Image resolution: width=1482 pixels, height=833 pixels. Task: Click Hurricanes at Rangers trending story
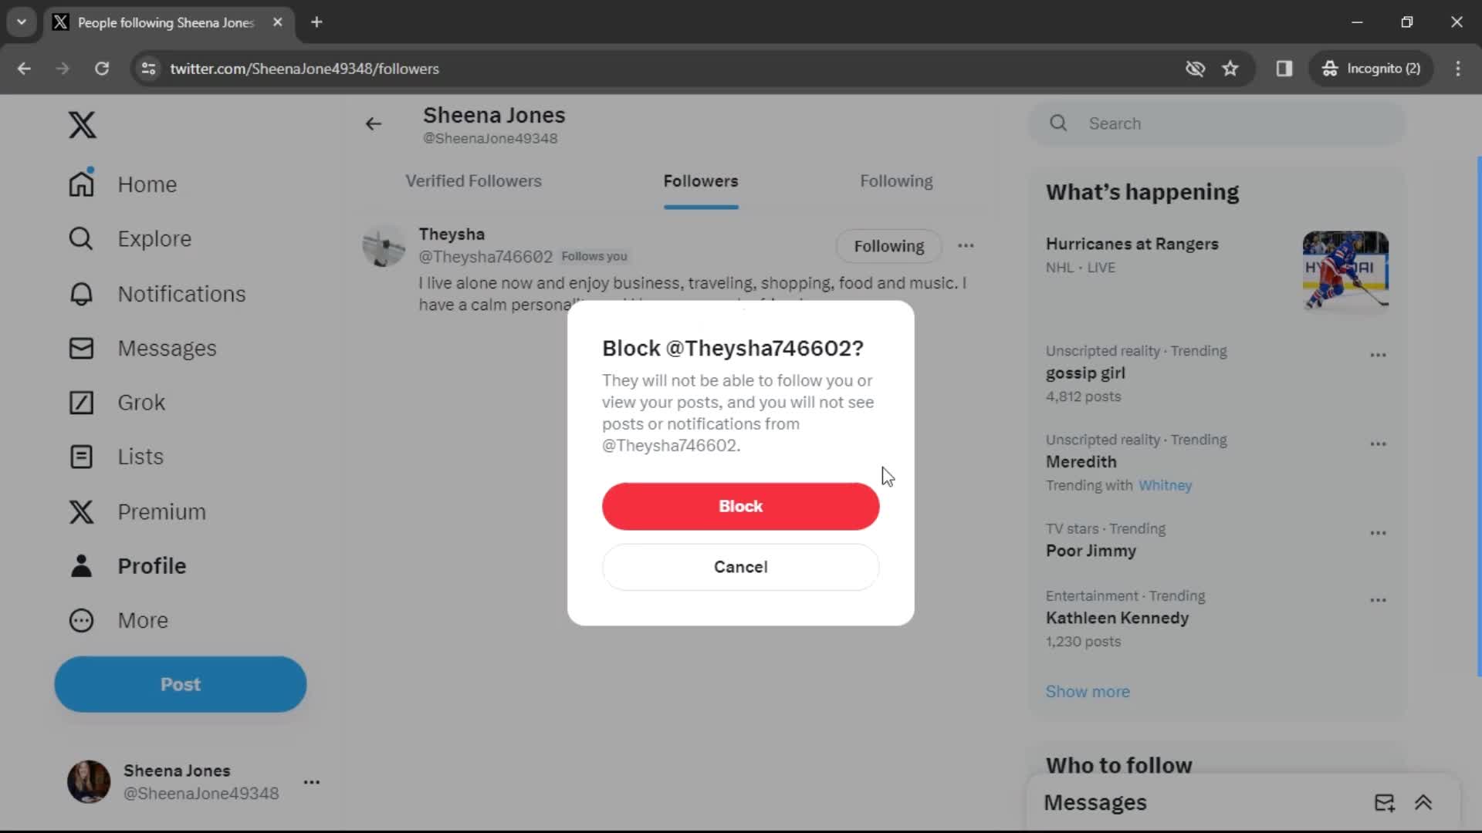coord(1133,244)
